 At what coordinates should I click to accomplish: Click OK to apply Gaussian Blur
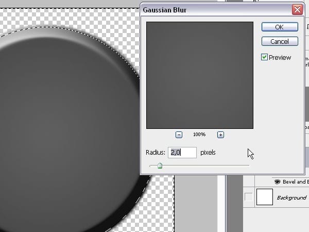[279, 27]
